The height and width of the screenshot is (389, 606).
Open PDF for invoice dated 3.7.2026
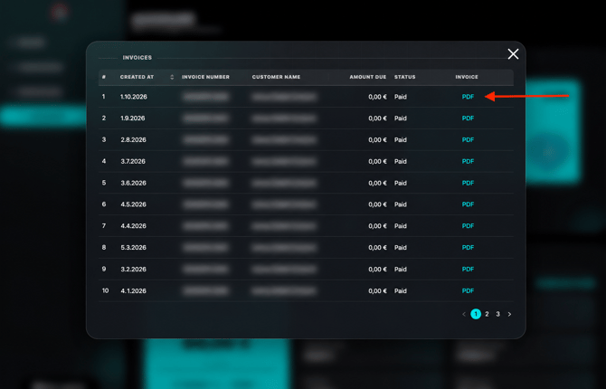pyautogui.click(x=468, y=161)
